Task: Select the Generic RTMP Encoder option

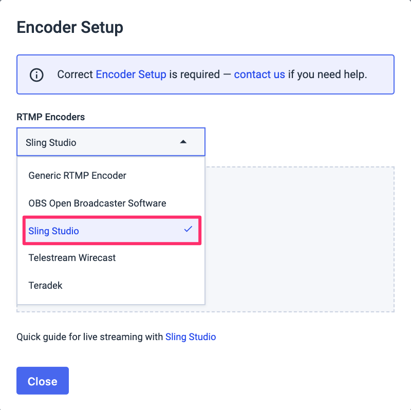Action: 77,175
